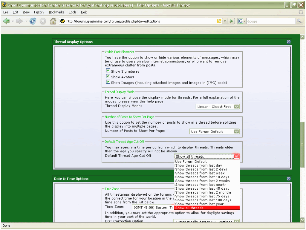Open the Tools menu
Viewport: 306px width, 230px height.
(73, 12)
